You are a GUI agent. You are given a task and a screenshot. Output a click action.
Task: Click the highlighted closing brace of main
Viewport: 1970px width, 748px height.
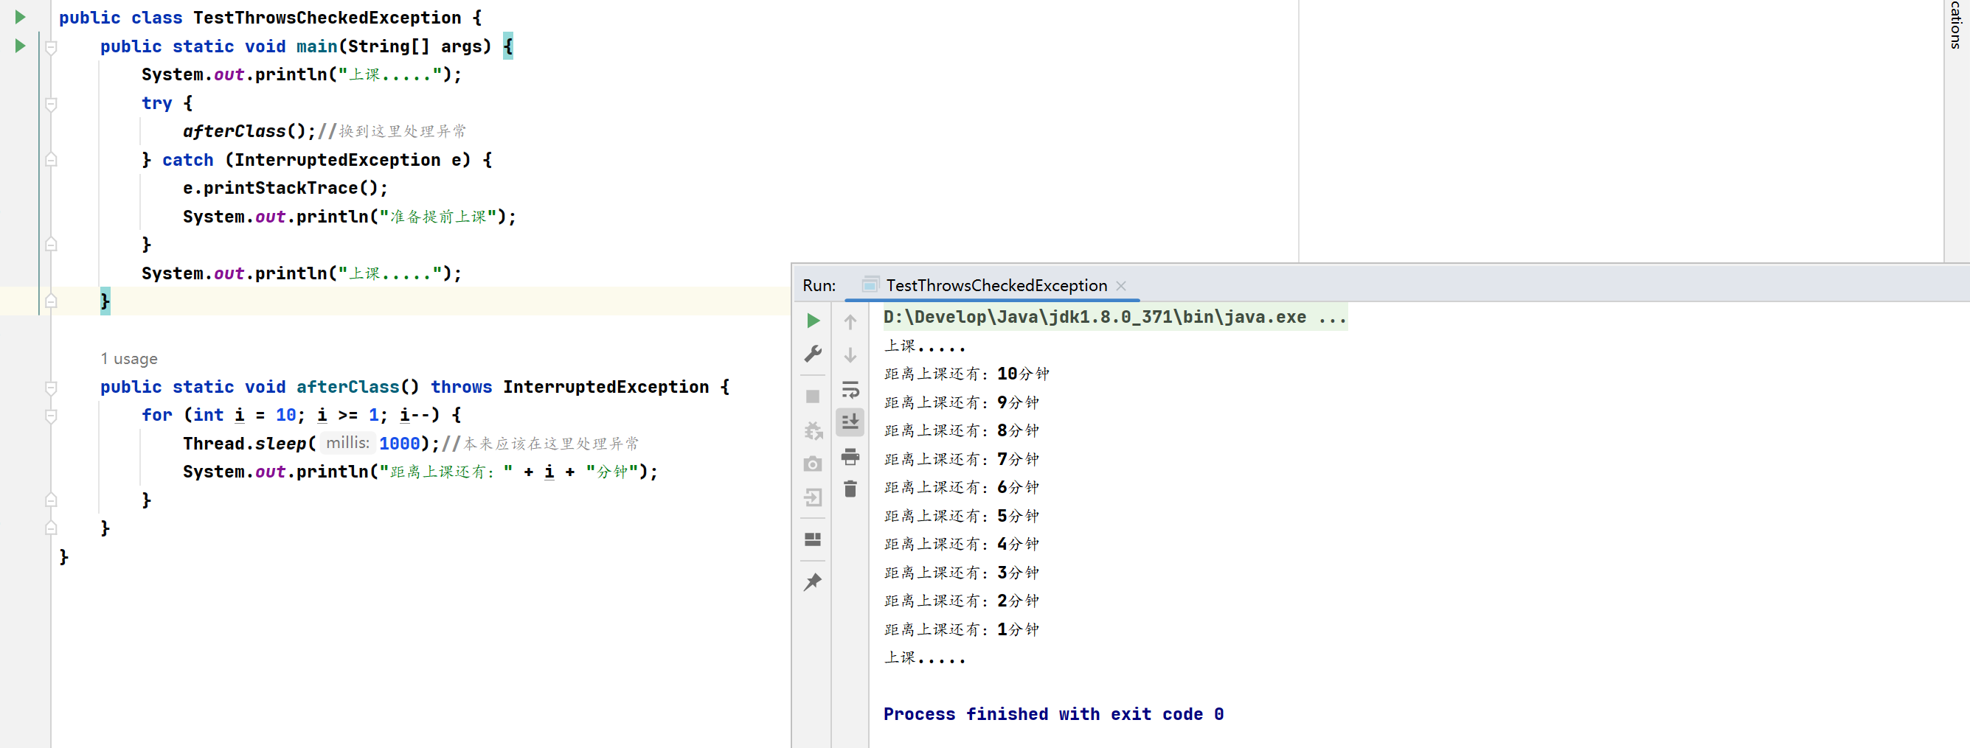pyautogui.click(x=105, y=301)
